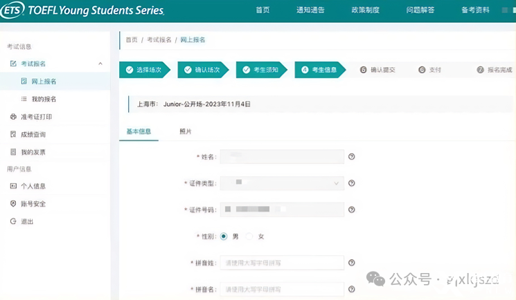Image resolution: width=516 pixels, height=300 pixels.
Task: Click the exam session text Junior-公开场-2023年11月4日
Action: point(207,104)
